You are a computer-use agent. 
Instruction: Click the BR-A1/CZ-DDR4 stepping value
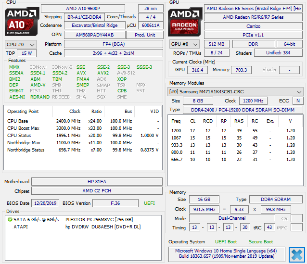(x=84, y=17)
